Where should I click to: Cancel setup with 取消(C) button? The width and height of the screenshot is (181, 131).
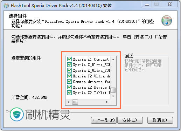pyautogui.click(x=160, y=120)
